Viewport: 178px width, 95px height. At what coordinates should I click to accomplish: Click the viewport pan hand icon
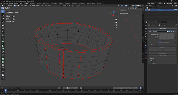[116, 22]
